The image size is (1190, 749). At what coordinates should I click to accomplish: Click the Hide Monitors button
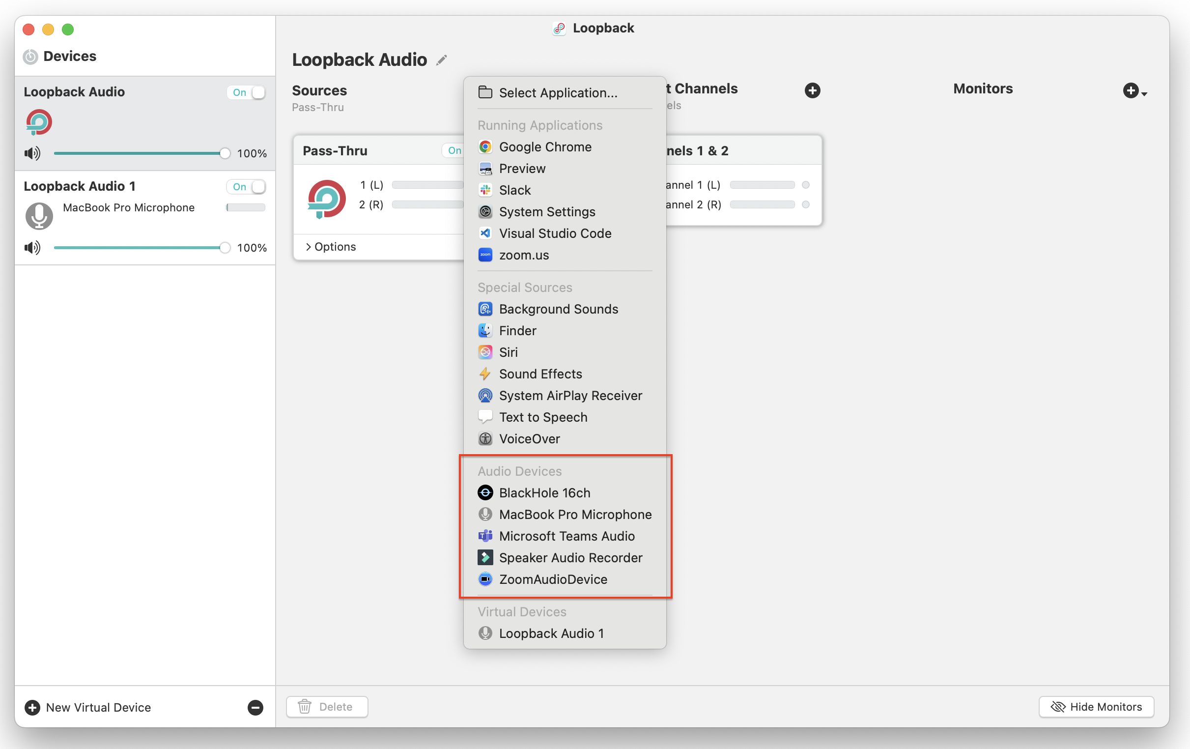1096,707
